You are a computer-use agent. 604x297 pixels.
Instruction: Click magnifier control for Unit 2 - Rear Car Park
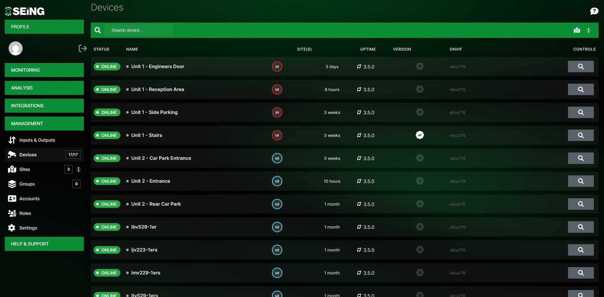pos(581,204)
